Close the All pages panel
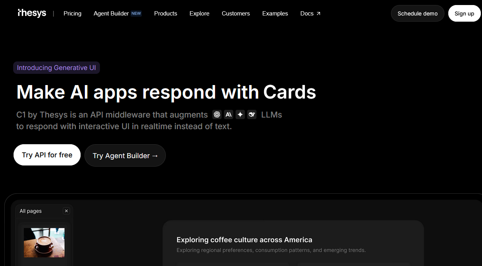 [x=66, y=211]
